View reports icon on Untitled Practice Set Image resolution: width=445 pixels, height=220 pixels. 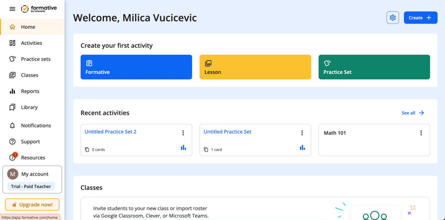[x=302, y=148]
